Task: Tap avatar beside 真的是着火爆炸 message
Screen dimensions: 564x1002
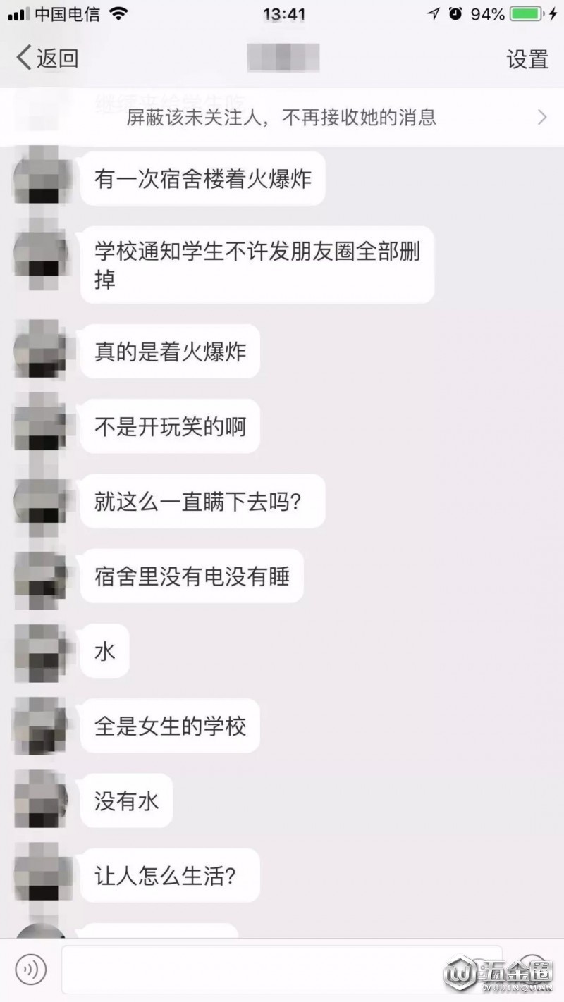Action: [x=42, y=350]
